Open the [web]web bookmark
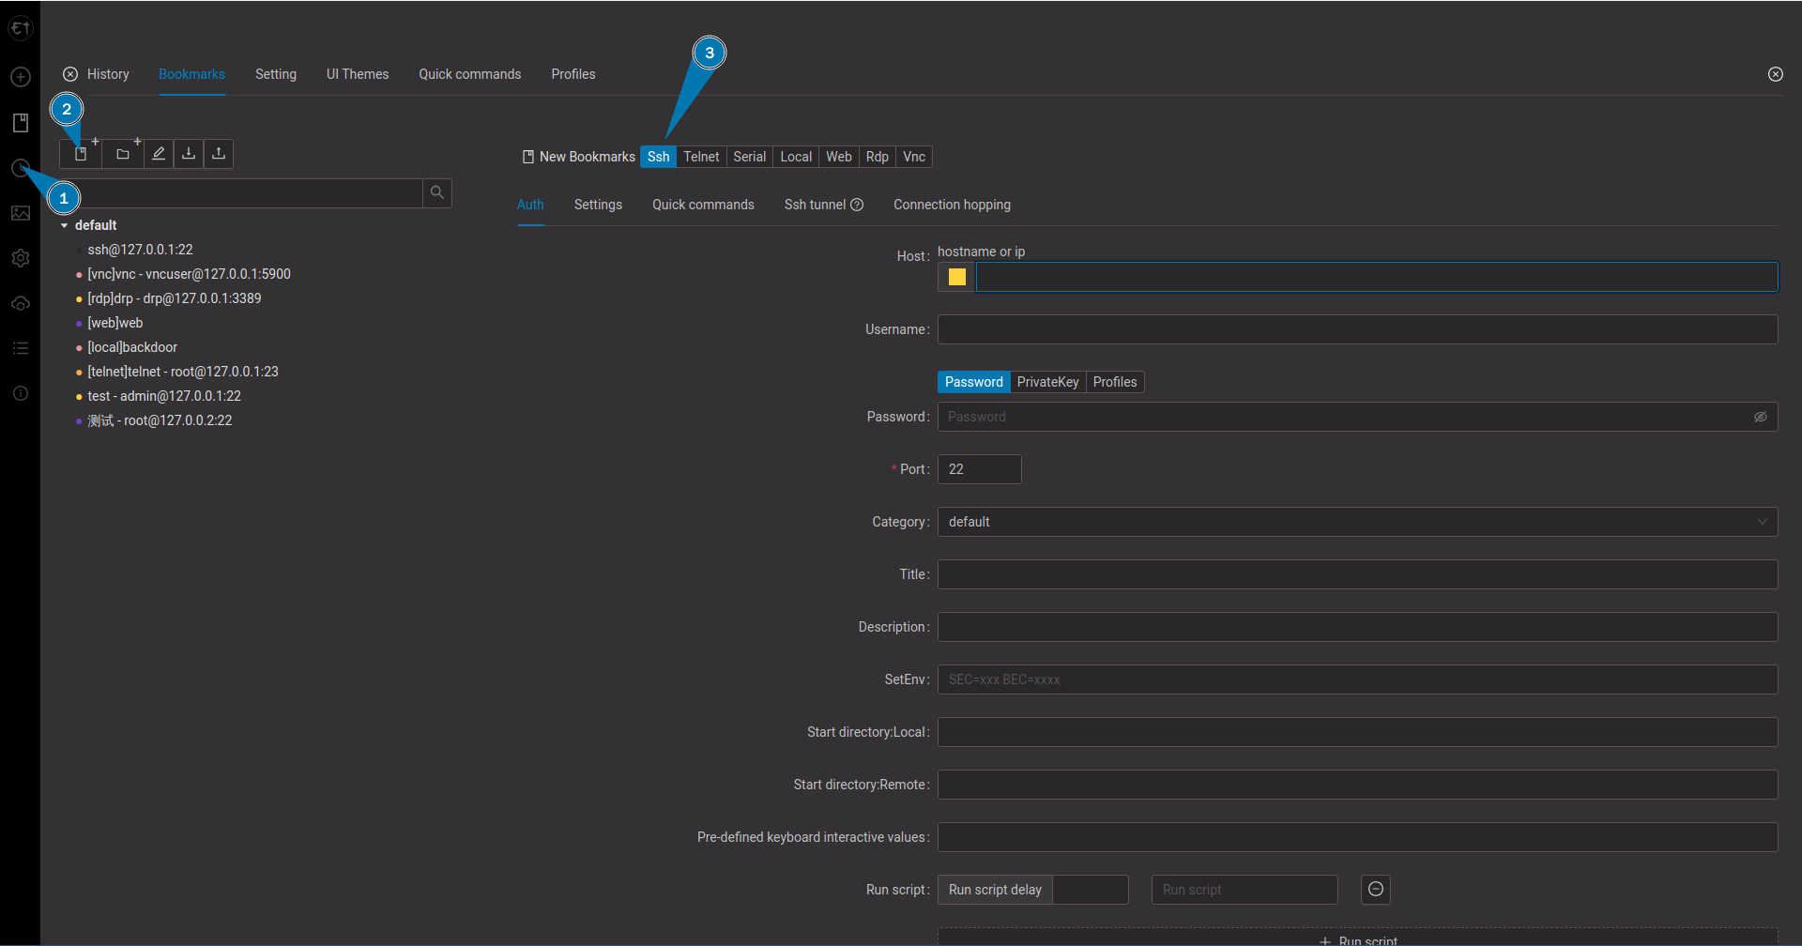Image resolution: width=1802 pixels, height=946 pixels. coord(115,323)
